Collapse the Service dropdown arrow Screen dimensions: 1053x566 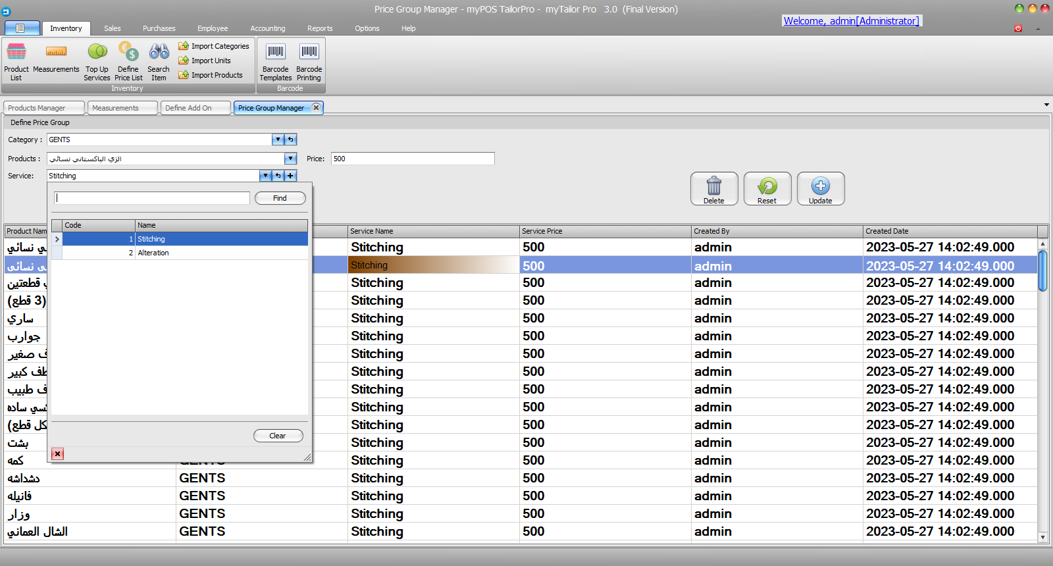pyautogui.click(x=265, y=176)
